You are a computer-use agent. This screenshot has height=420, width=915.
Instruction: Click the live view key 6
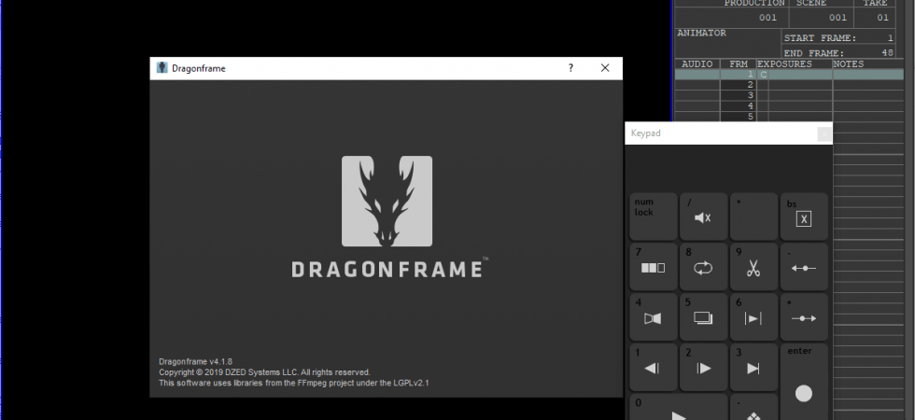[753, 317]
